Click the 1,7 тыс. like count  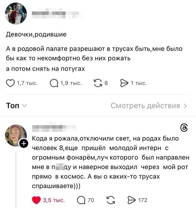27,83
